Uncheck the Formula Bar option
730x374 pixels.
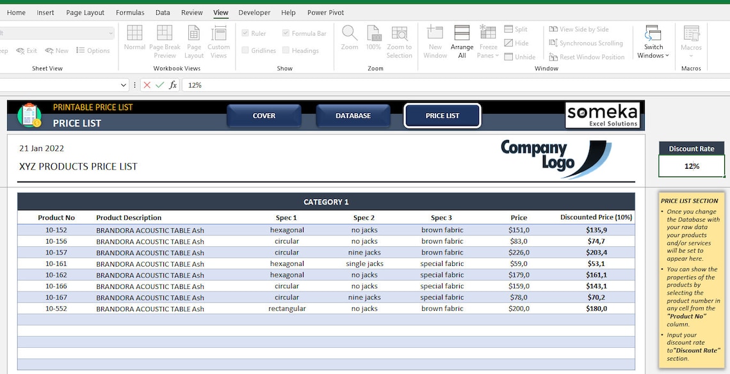click(286, 33)
